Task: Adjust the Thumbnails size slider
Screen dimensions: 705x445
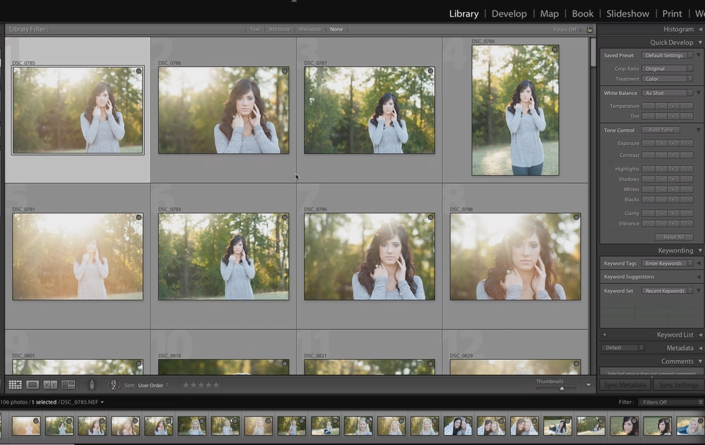Action: [x=562, y=388]
